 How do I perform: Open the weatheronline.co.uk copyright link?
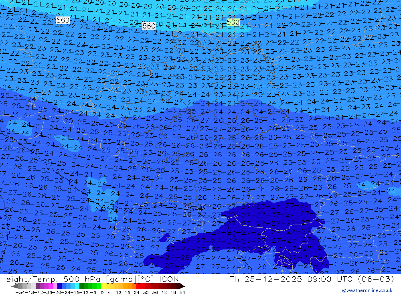(x=367, y=290)
